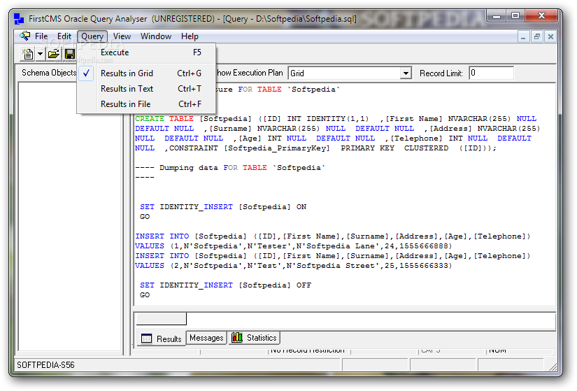Click the Show Execution Plan label
The image size is (577, 391).
tap(250, 73)
